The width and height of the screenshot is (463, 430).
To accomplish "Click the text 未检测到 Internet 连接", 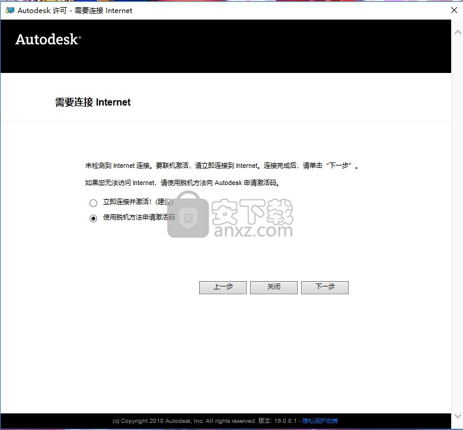I will [x=119, y=165].
